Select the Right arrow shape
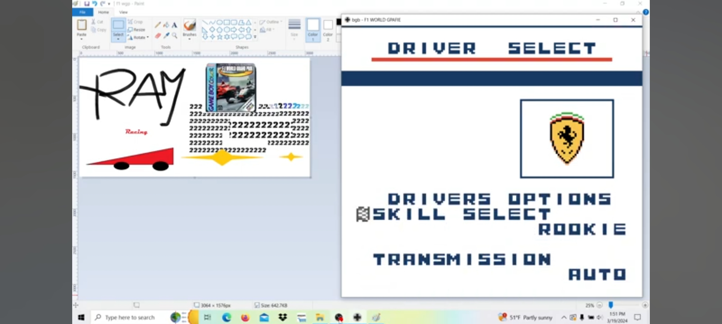This screenshot has height=324, width=722. [x=234, y=30]
